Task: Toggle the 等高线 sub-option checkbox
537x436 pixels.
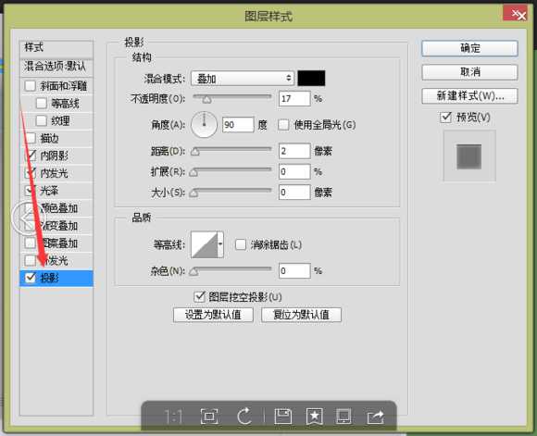Action: pos(42,103)
